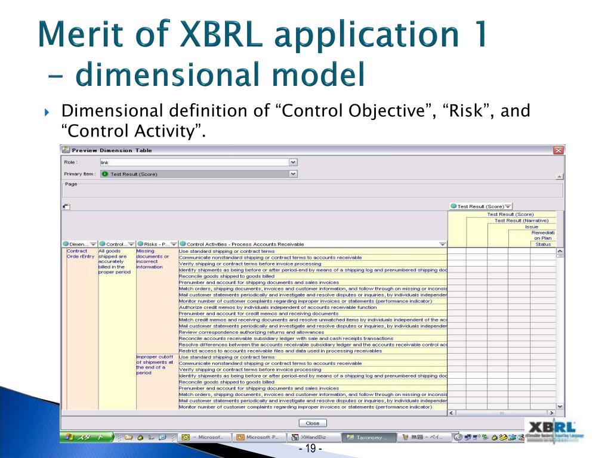611x458 pixels.
Task: Select the Test Result (Score) column header
Action: point(510,214)
